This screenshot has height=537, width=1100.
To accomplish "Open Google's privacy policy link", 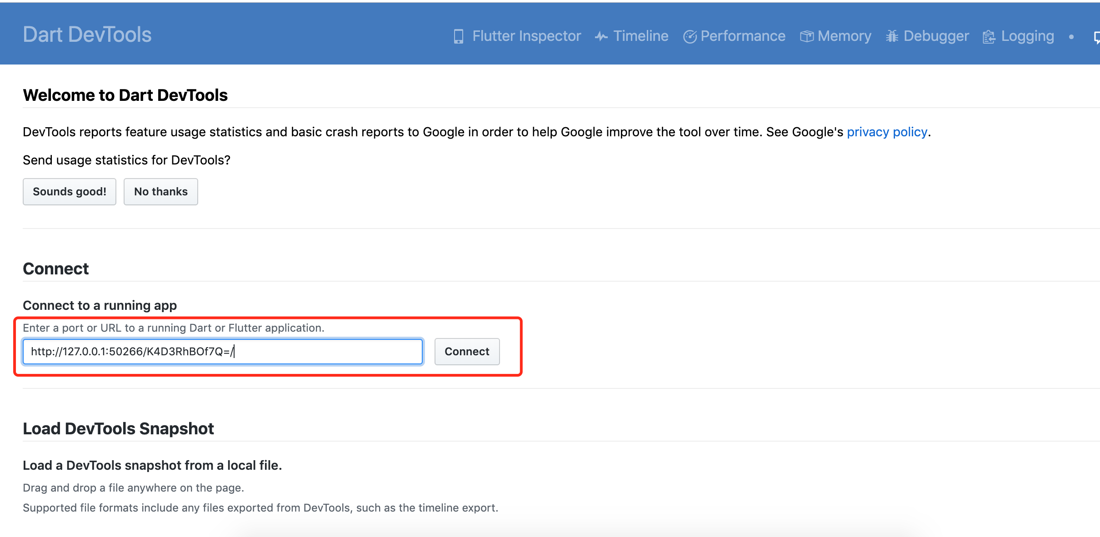I will click(886, 132).
